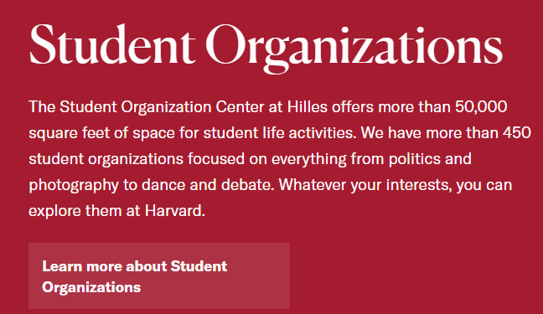543x314 pixels.
Task: Click the word Hilles in the first line
Action: pos(308,107)
